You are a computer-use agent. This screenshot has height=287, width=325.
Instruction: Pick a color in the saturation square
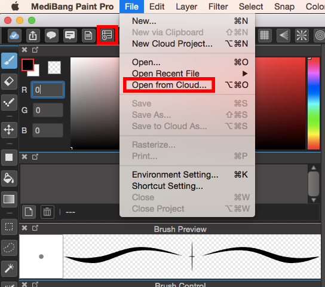188,103
